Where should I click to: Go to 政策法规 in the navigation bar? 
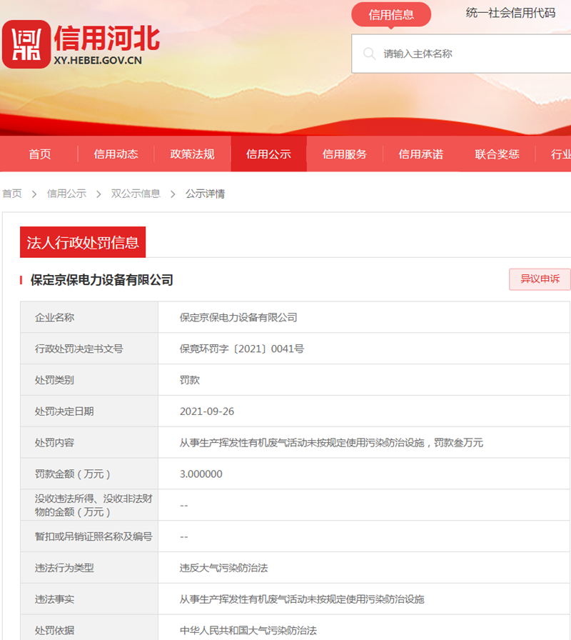click(x=192, y=154)
